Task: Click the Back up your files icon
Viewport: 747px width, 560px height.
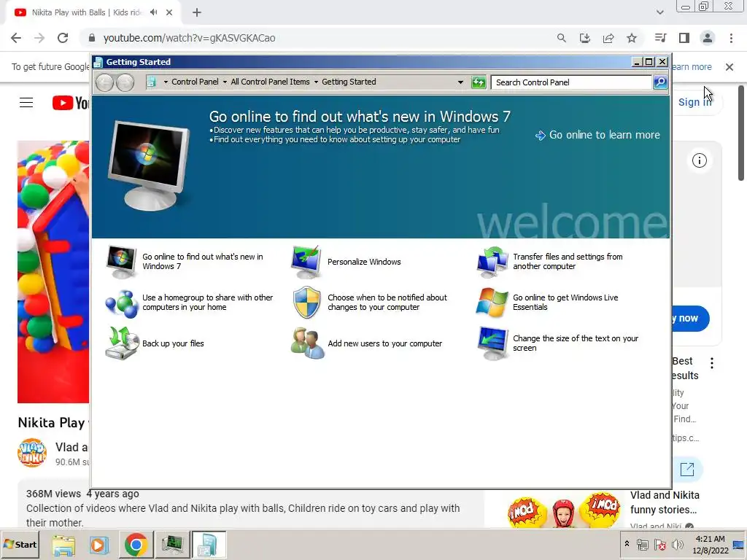Action: click(122, 343)
